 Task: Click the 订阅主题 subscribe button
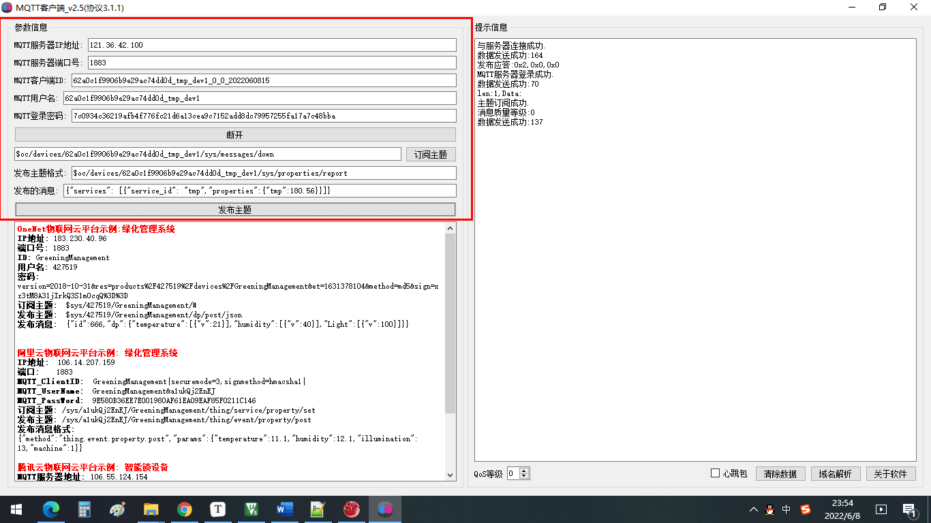[431, 155]
